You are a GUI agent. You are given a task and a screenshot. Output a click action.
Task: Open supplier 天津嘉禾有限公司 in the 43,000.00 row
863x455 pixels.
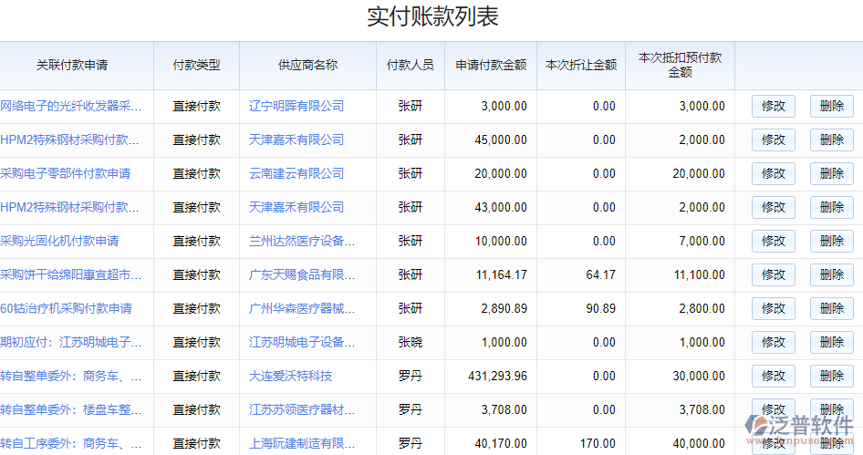[296, 207]
